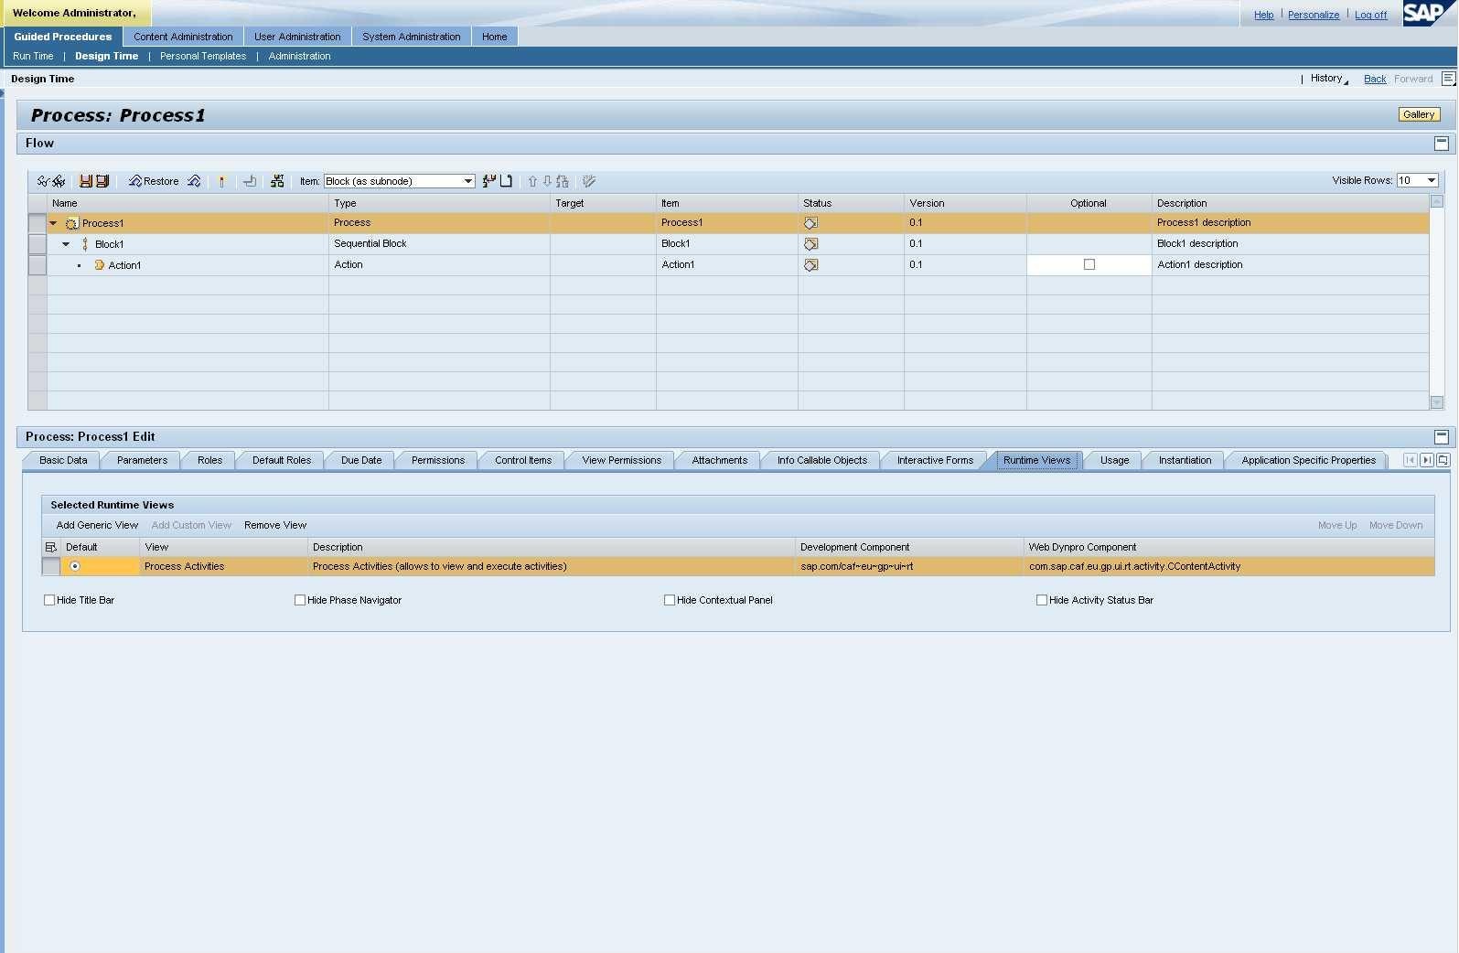Click the move-up arrow icon in Flow toolbar

532,181
